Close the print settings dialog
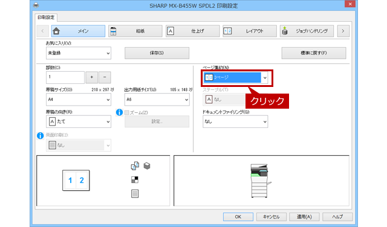 [350, 4]
